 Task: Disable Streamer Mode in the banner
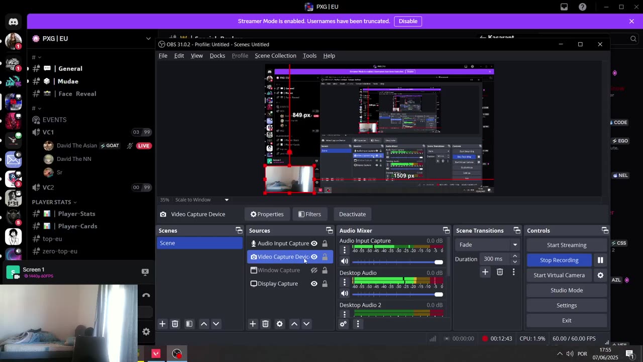[x=408, y=21]
